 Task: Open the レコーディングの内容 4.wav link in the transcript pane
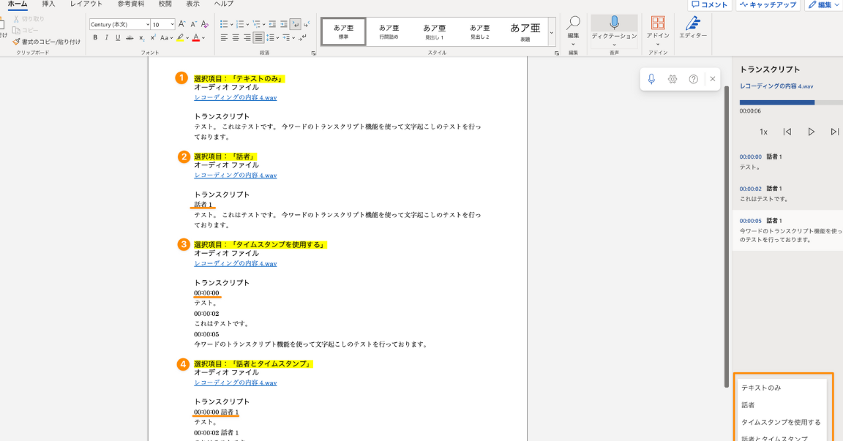pos(776,86)
